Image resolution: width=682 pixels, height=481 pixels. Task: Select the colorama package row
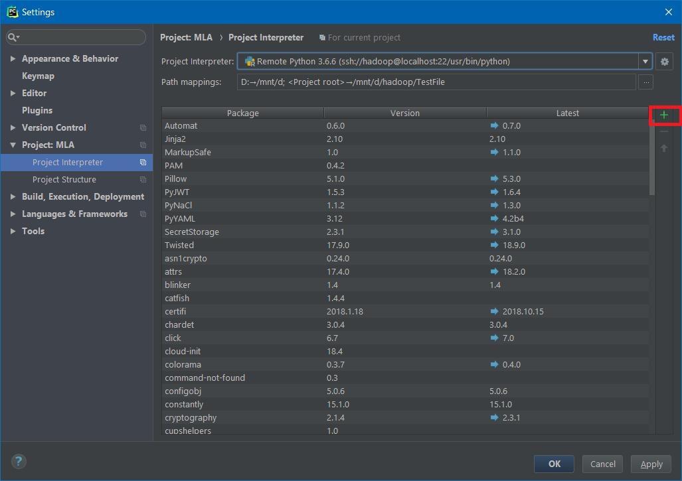pyautogui.click(x=405, y=364)
